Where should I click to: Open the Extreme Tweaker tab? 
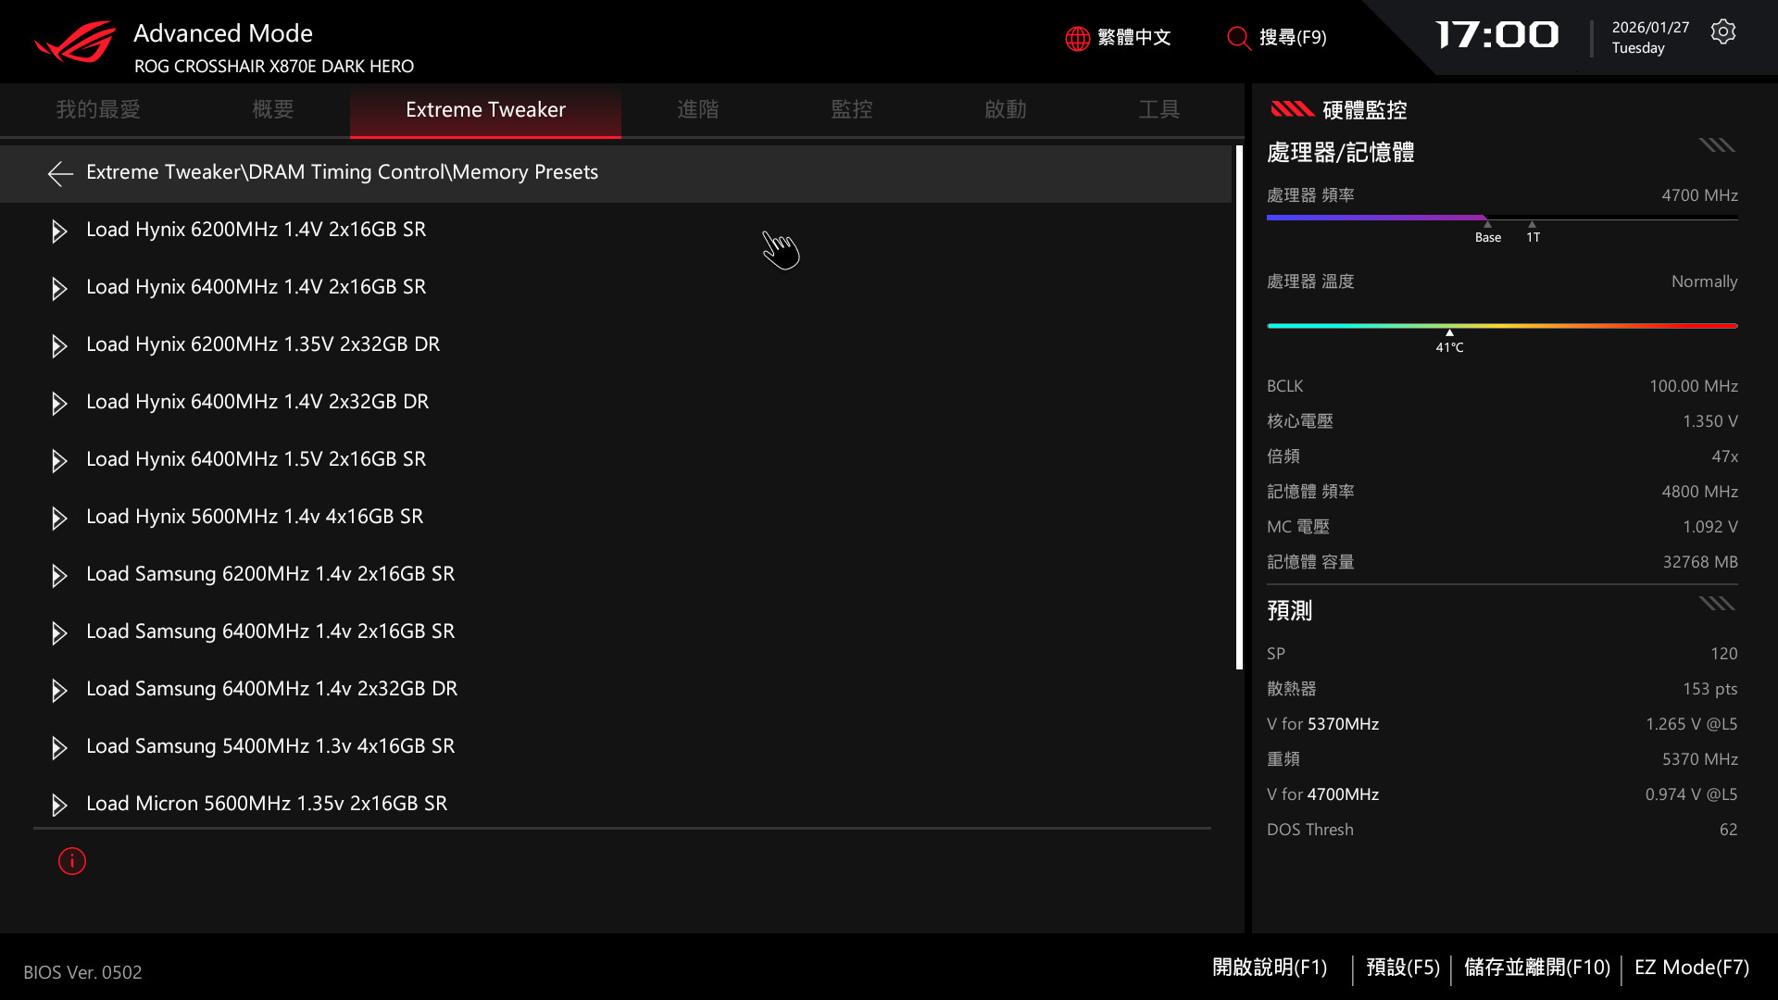coord(485,109)
